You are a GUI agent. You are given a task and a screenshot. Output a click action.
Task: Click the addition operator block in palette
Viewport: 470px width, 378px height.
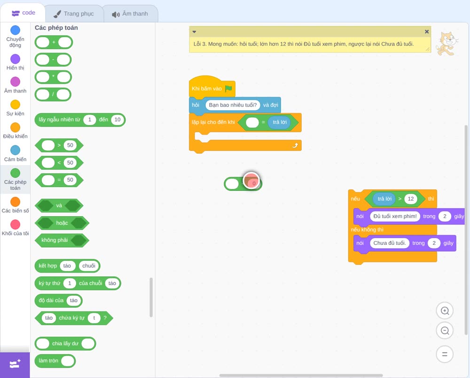[54, 43]
